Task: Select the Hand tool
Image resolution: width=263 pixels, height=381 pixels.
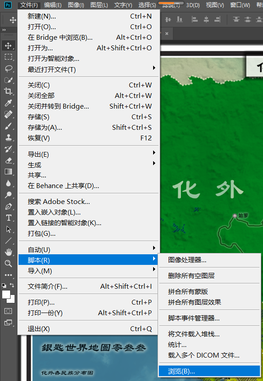Action: pos(8,252)
